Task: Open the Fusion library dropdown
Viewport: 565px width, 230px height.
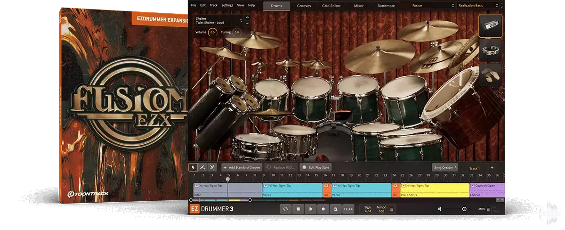Action: click(x=432, y=6)
